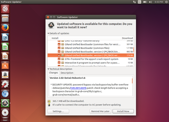Open the Amazon launcher icon

pyautogui.click(x=5, y=75)
